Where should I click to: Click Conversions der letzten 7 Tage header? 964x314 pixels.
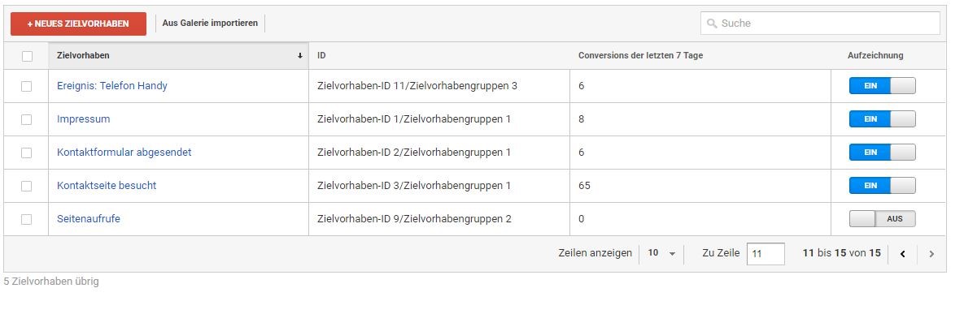point(640,56)
